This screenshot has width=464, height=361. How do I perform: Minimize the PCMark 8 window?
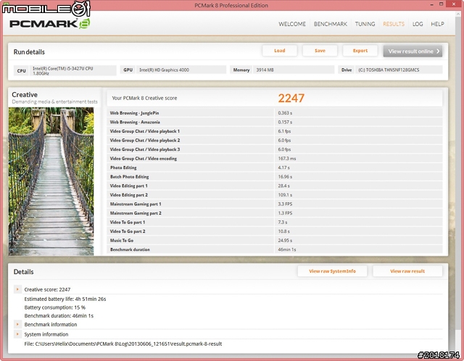pyautogui.click(x=432, y=4)
